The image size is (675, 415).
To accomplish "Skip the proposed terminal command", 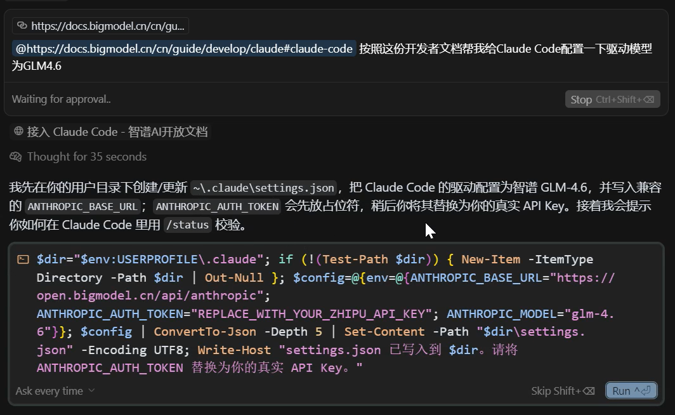I will 563,391.
